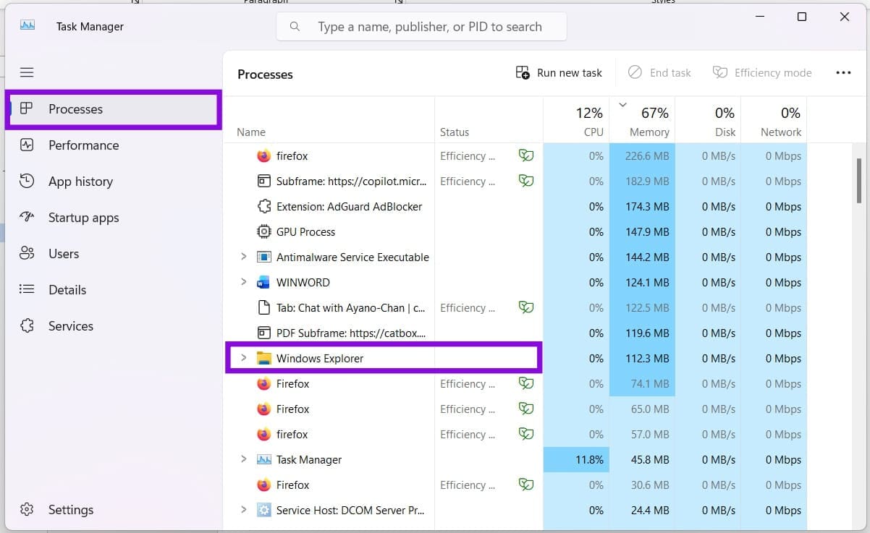
Task: Open the Performance page
Action: pyautogui.click(x=113, y=145)
